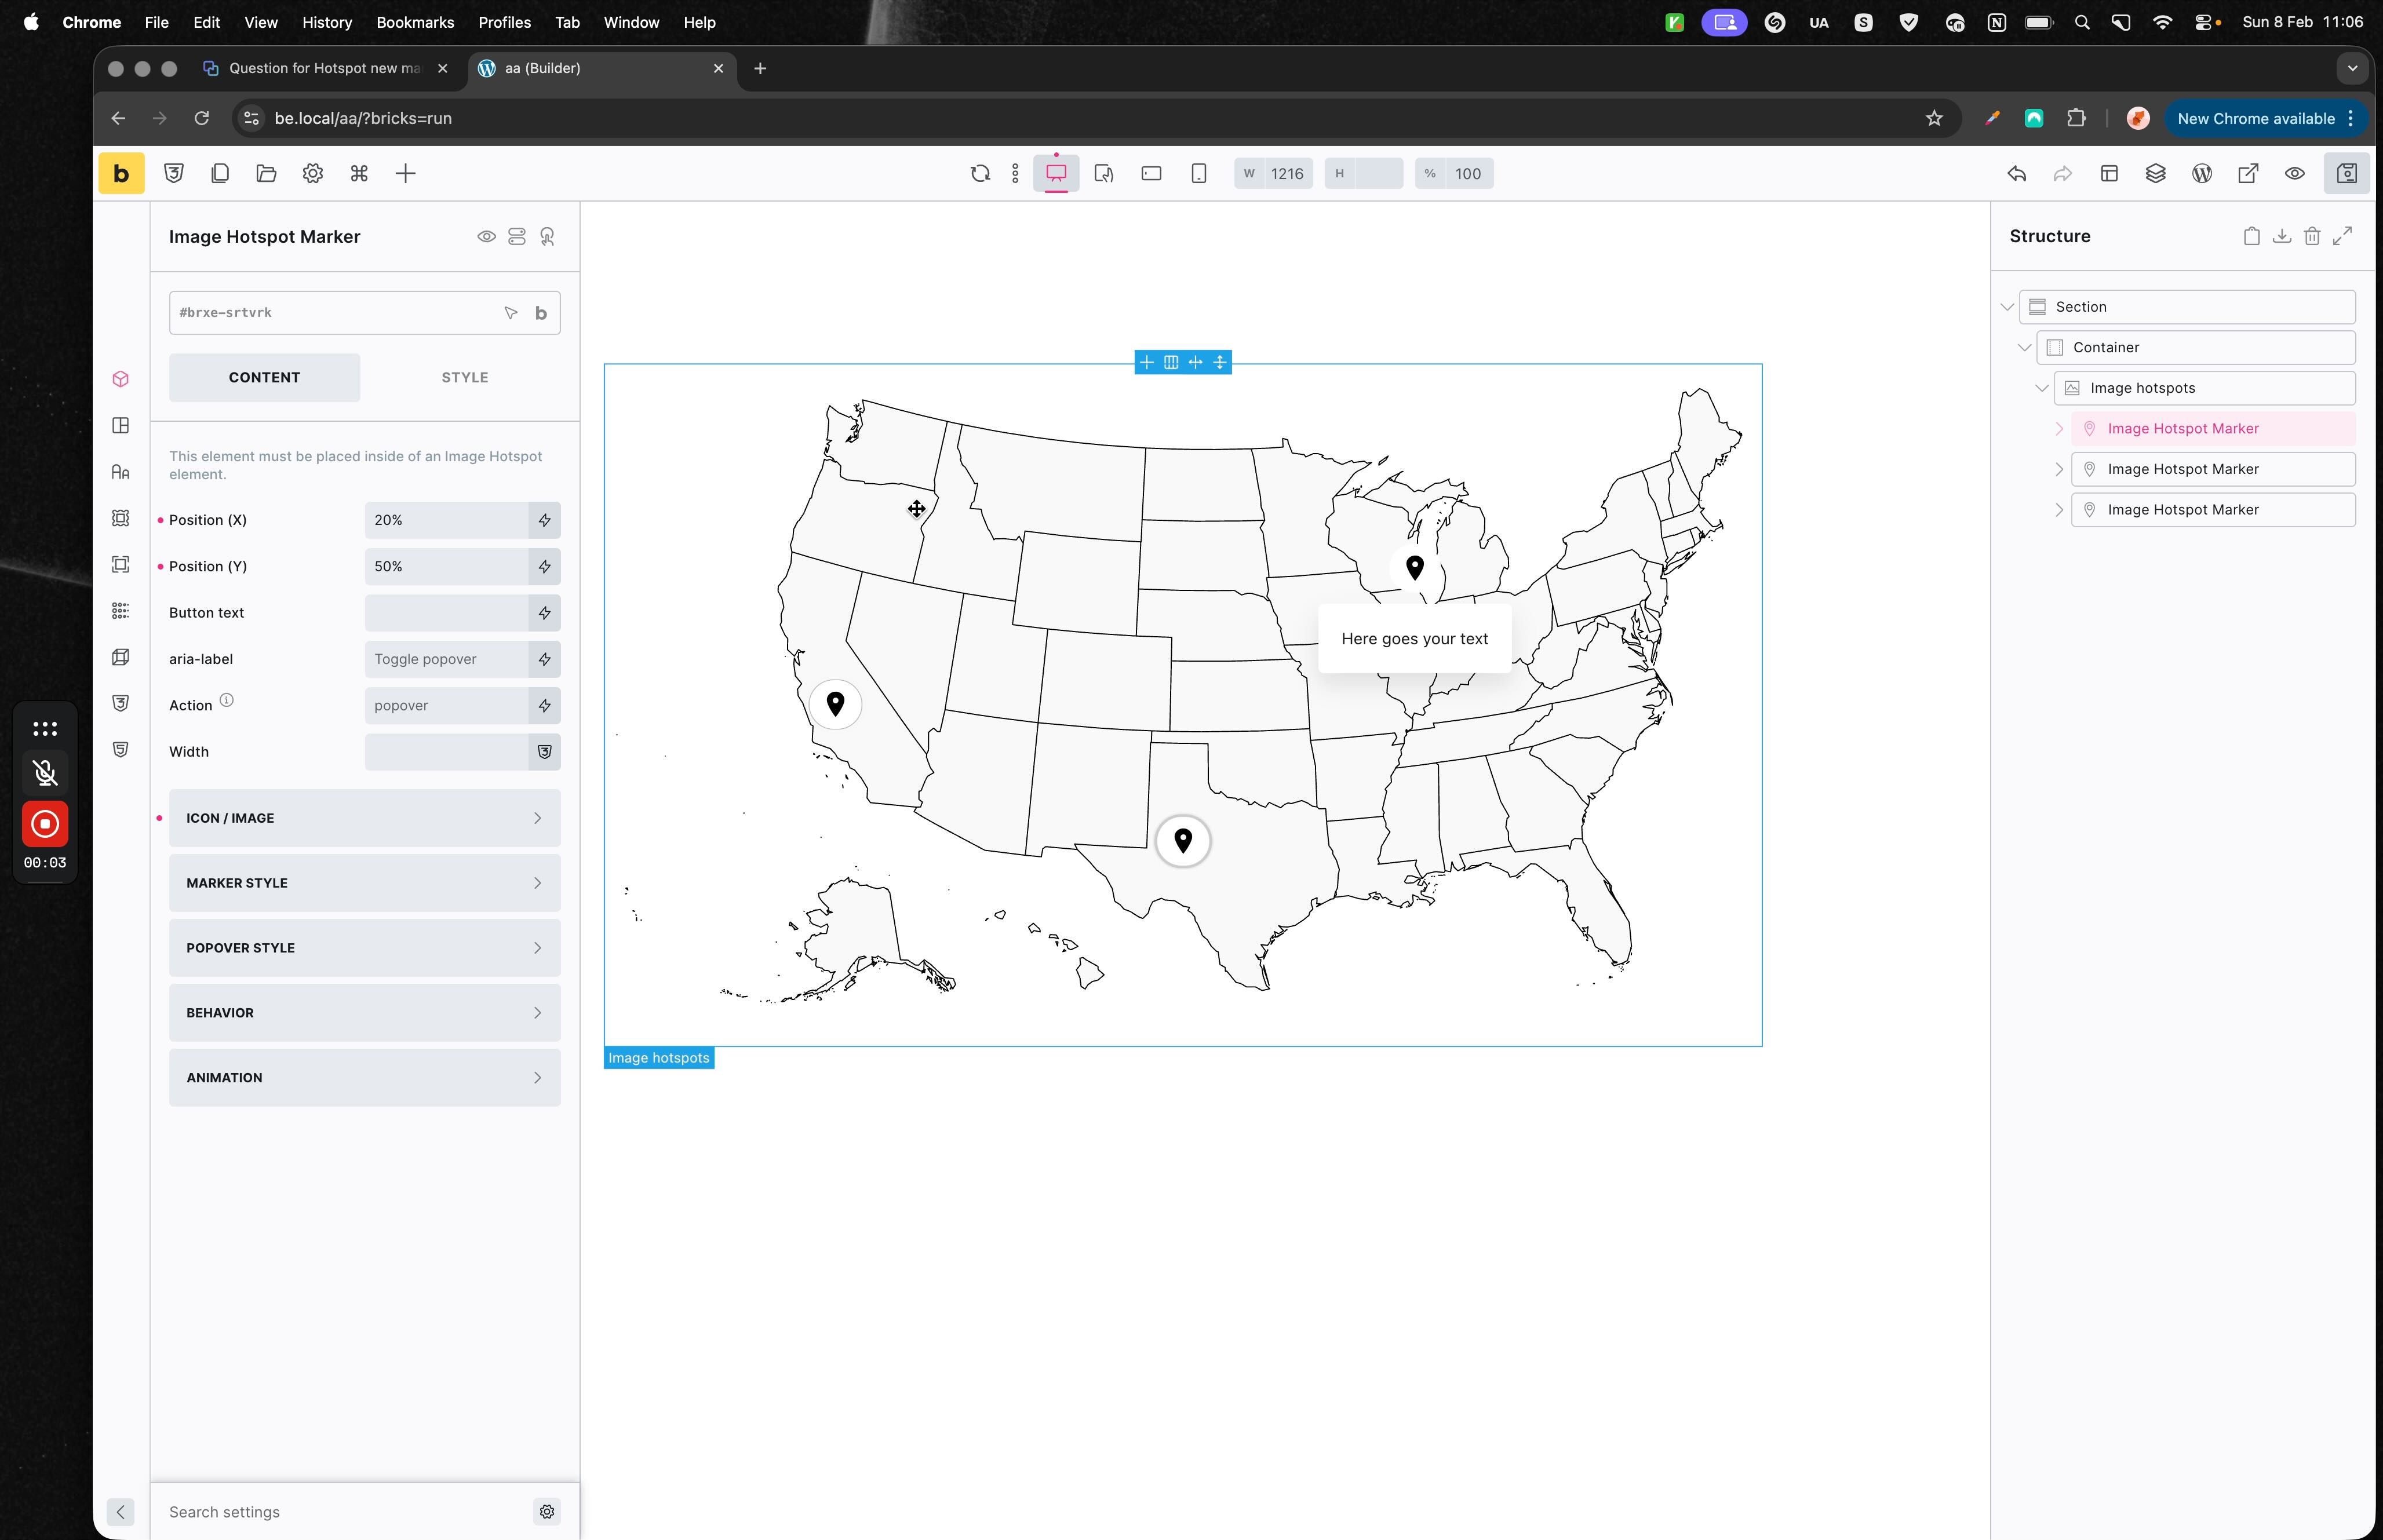
Task: Open builder settings gear in top toolbar
Action: pos(313,174)
